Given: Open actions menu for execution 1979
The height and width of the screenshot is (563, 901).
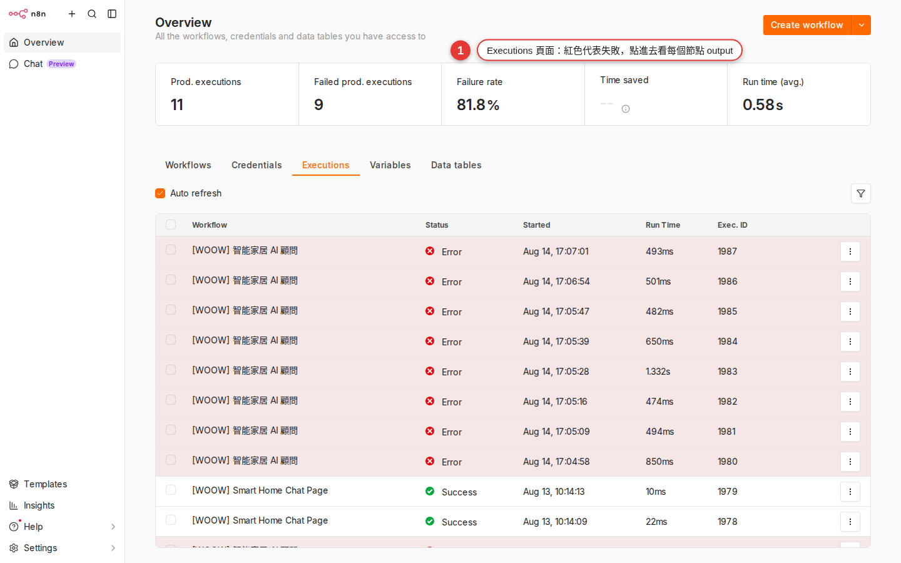Looking at the screenshot, I should coord(850,492).
